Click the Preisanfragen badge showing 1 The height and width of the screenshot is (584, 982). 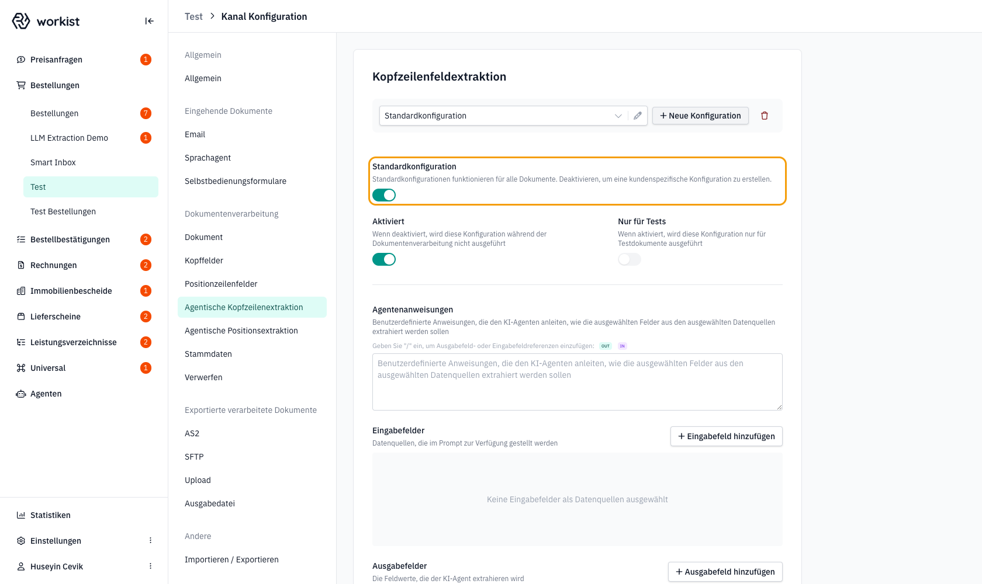coord(146,60)
